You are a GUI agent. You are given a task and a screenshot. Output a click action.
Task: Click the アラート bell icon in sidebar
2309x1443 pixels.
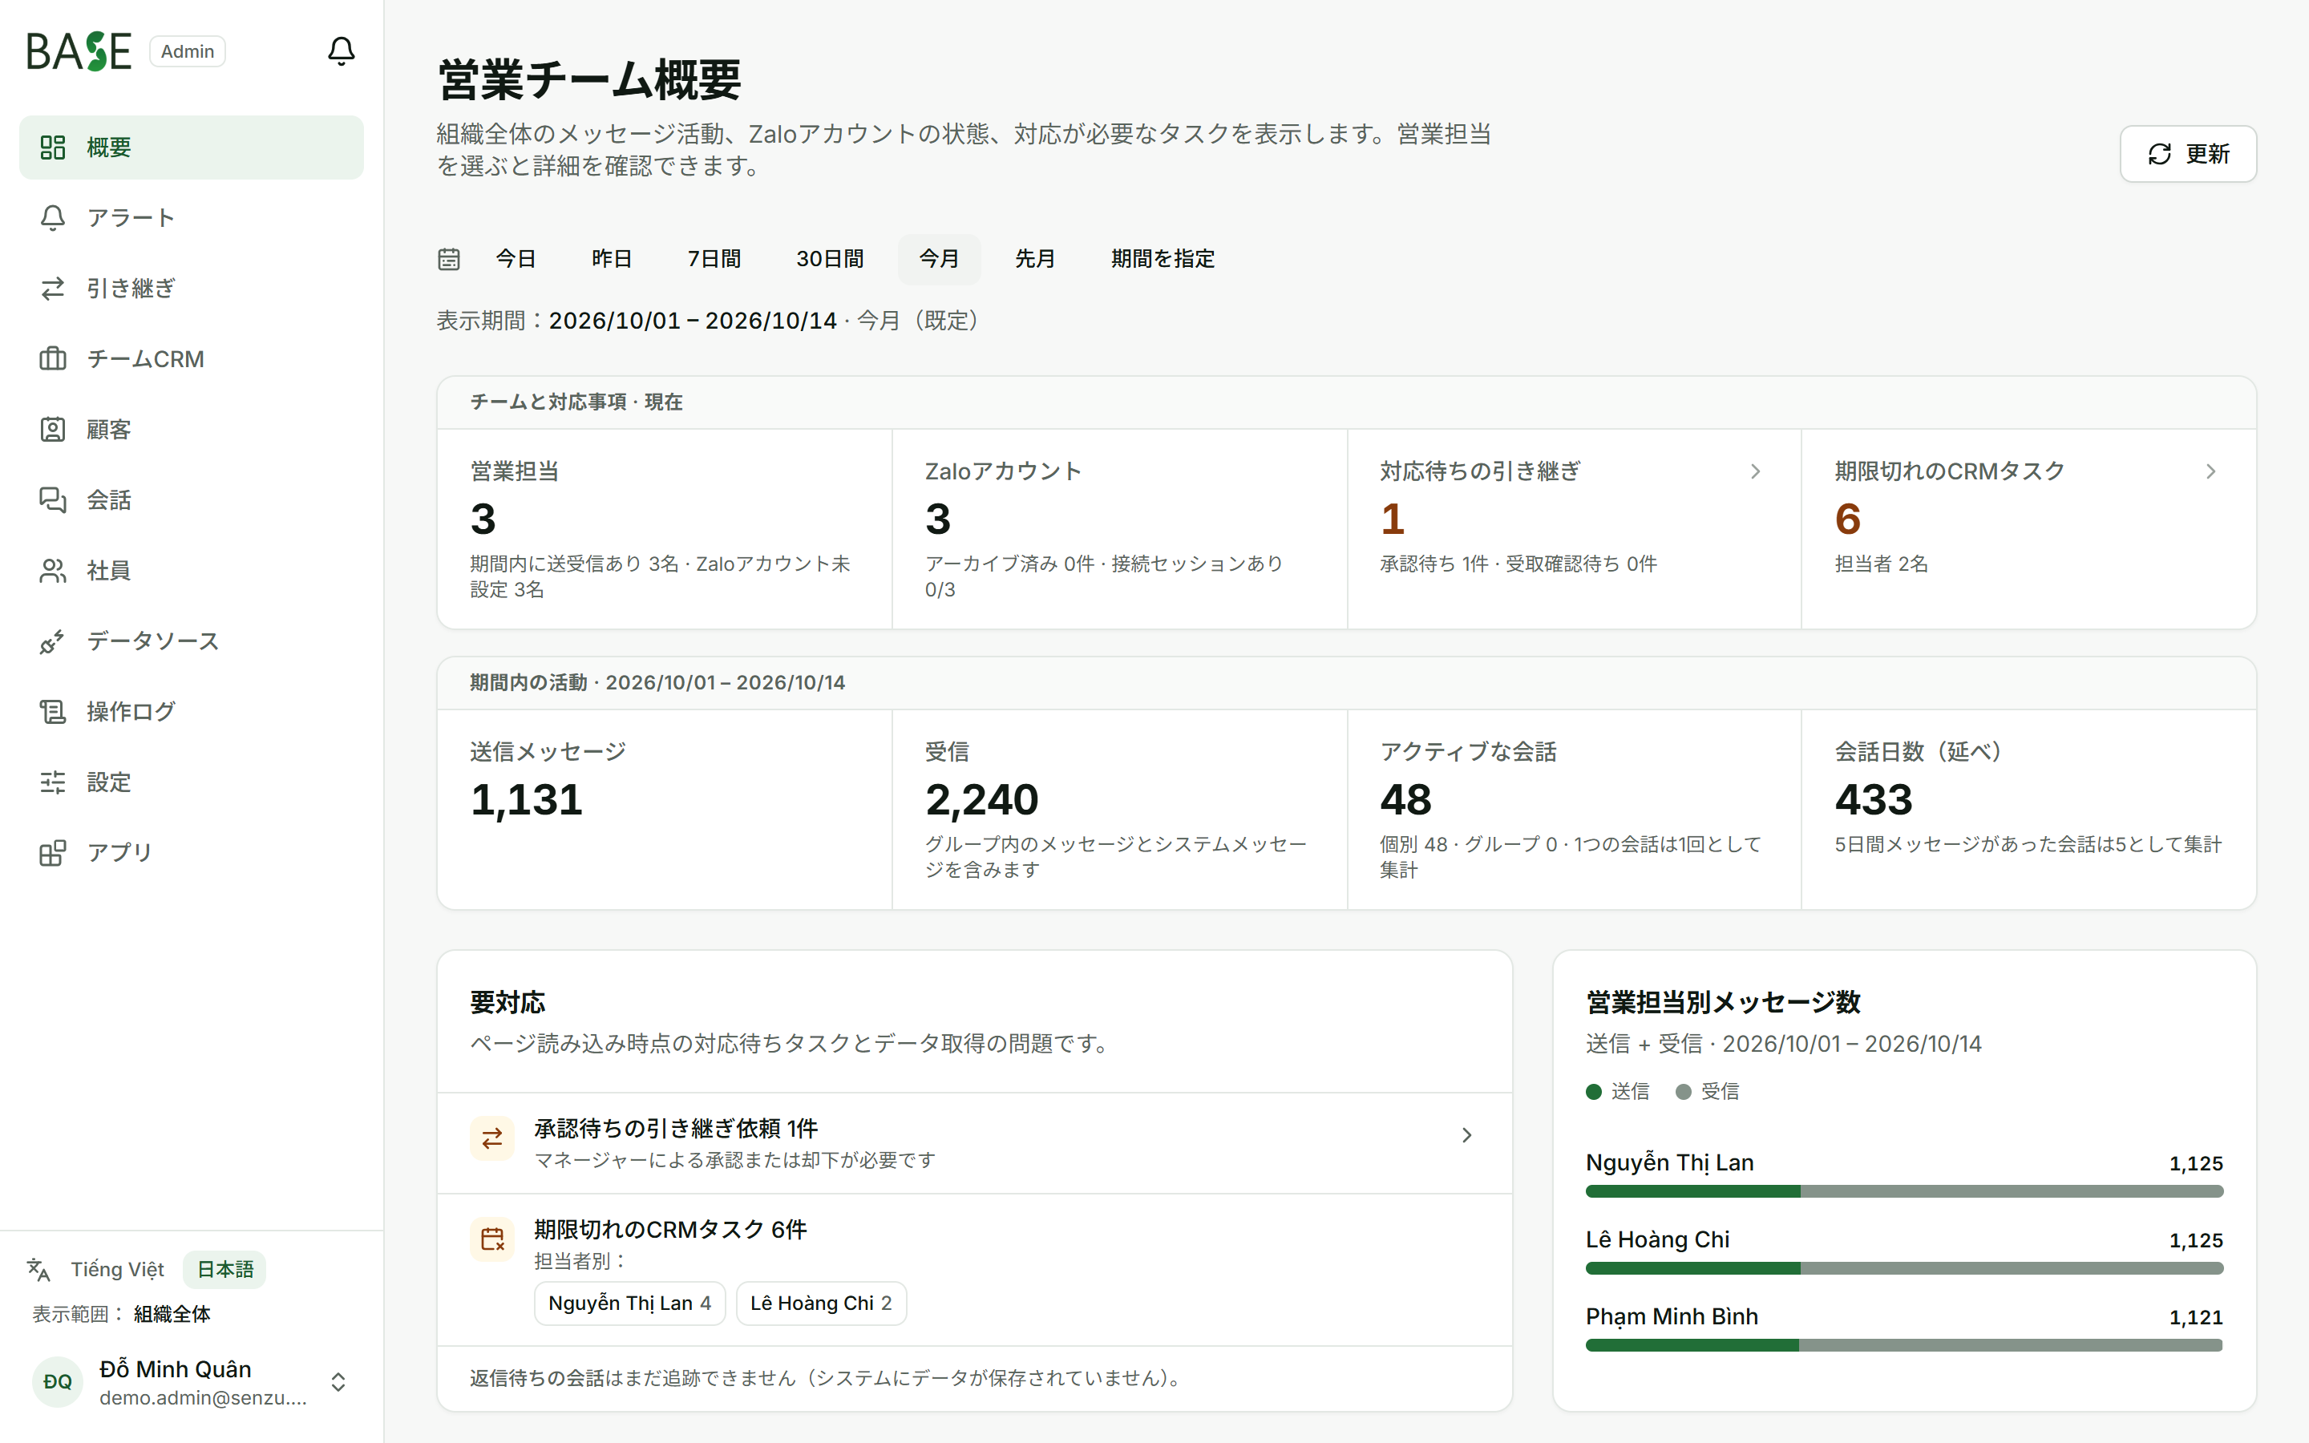[x=52, y=217]
